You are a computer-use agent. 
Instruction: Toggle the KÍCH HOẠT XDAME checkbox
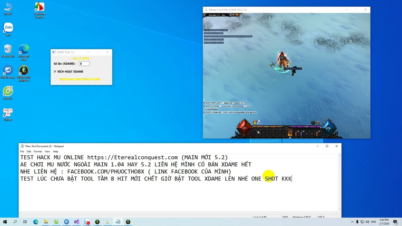55,72
